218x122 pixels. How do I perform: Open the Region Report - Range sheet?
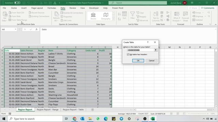coord(48,110)
